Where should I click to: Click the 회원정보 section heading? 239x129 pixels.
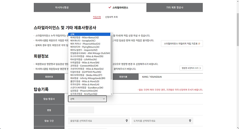coord(41,56)
